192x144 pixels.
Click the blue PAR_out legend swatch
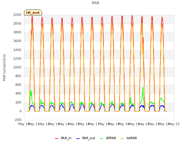pyautogui.click(x=78, y=138)
